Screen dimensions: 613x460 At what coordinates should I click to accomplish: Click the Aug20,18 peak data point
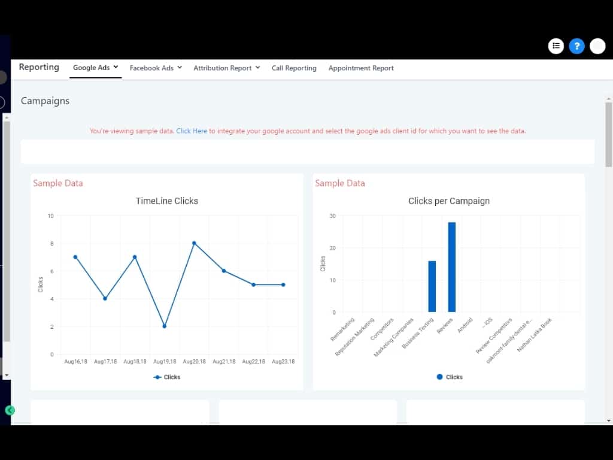pos(194,243)
